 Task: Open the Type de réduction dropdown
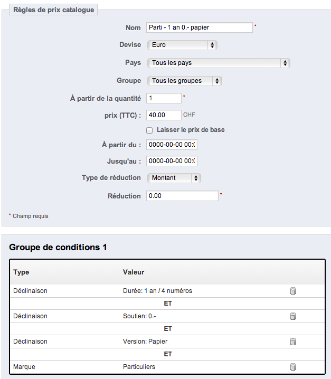(x=174, y=178)
